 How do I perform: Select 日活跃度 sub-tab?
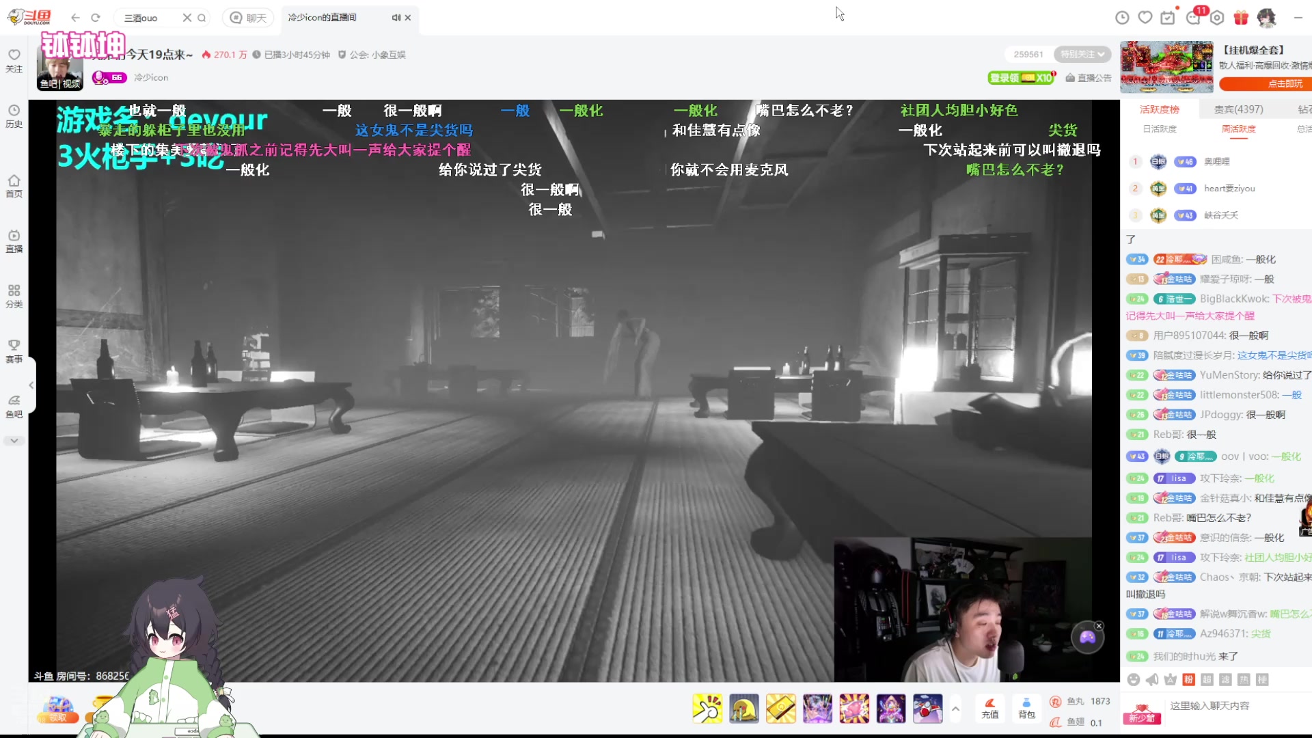pyautogui.click(x=1160, y=128)
